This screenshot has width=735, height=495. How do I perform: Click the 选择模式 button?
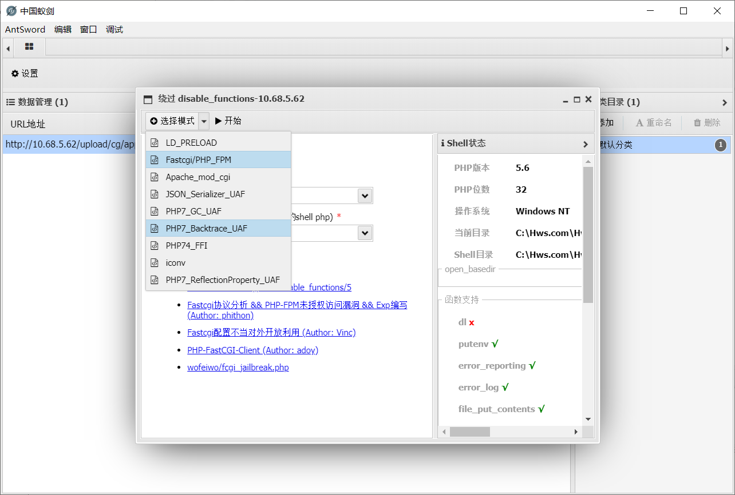(x=172, y=121)
